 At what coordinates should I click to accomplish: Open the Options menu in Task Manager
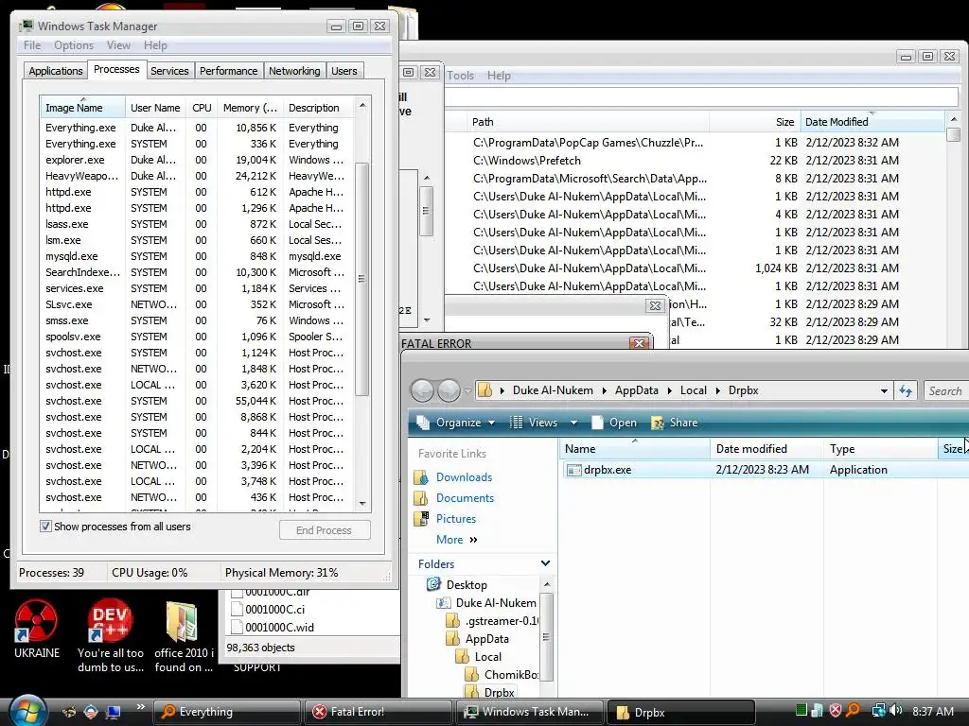(x=74, y=45)
